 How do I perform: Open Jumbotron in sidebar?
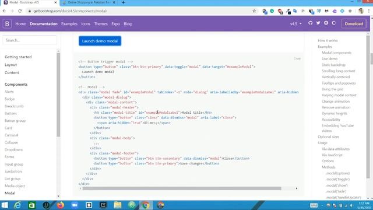[13, 171]
